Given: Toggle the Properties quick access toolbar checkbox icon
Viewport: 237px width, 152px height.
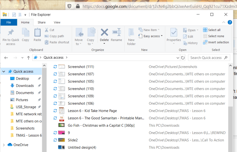Looking at the screenshot, I should tap(14, 14).
